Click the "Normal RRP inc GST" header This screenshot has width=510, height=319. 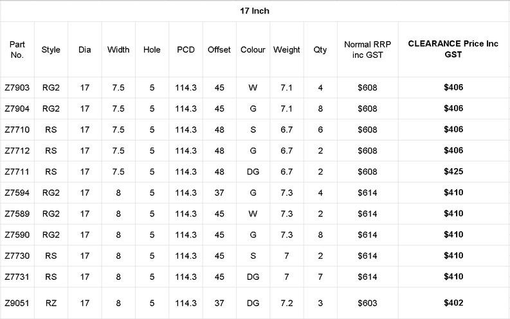pyautogui.click(x=367, y=49)
